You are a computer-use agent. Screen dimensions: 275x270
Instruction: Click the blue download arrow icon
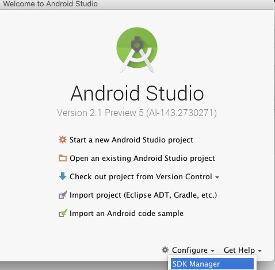[63, 176]
